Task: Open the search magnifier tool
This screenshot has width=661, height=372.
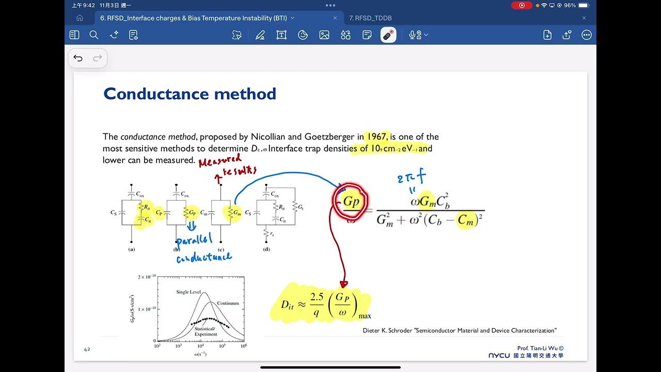Action: pos(94,35)
